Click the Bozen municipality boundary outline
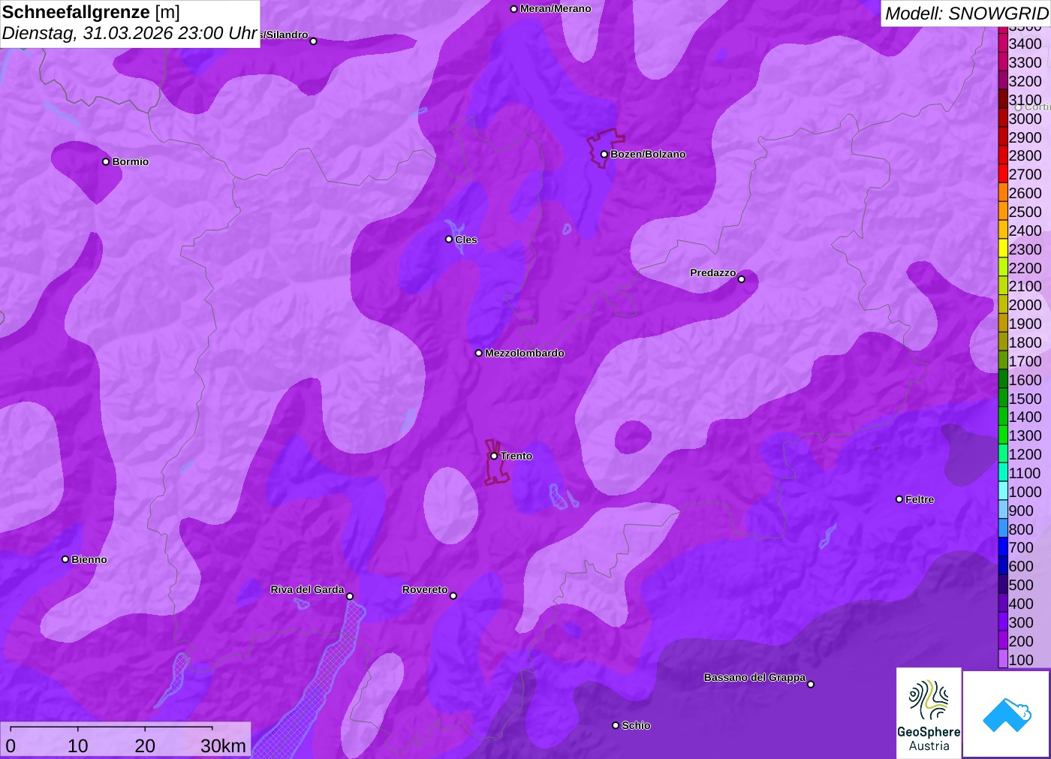1051x759 pixels. tap(605, 148)
